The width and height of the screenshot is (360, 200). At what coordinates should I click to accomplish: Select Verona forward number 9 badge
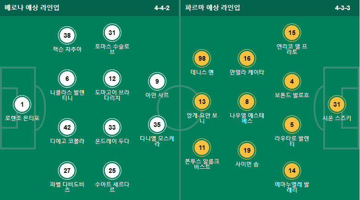pyautogui.click(x=157, y=81)
